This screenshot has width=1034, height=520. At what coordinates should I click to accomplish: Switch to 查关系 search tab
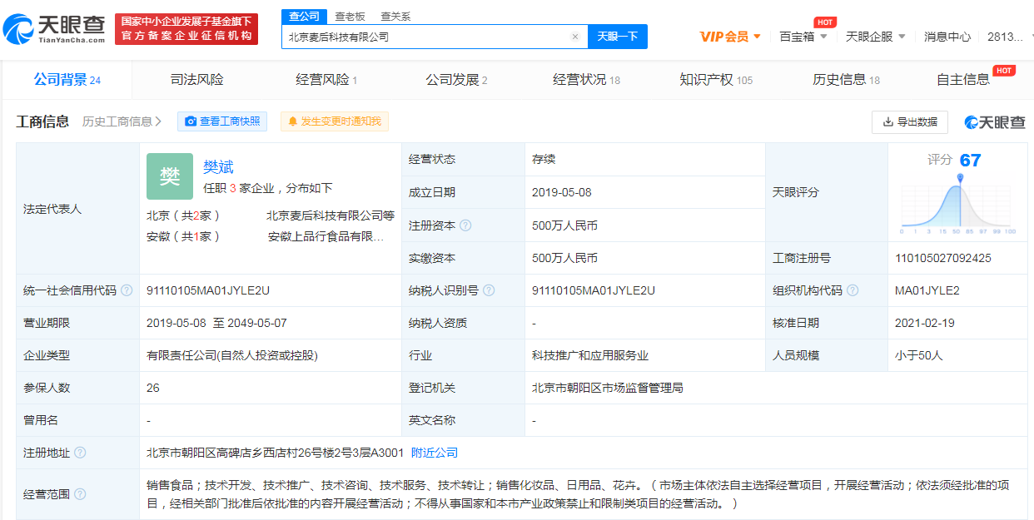[395, 17]
